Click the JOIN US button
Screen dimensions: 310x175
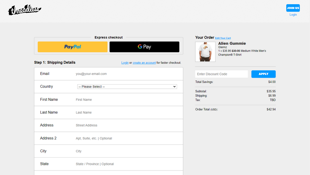coord(293,8)
